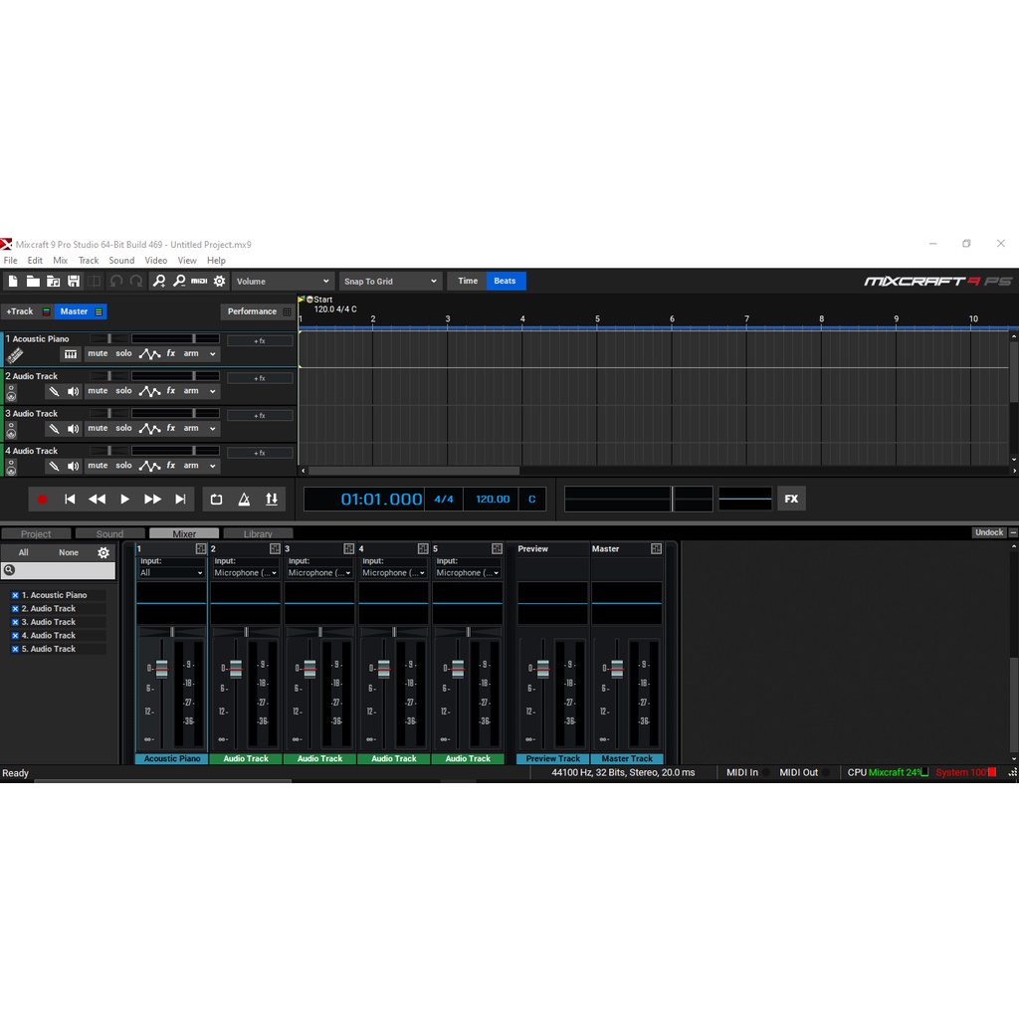Open the Track menu
Image resolution: width=1019 pixels, height=1019 pixels.
pyautogui.click(x=89, y=261)
